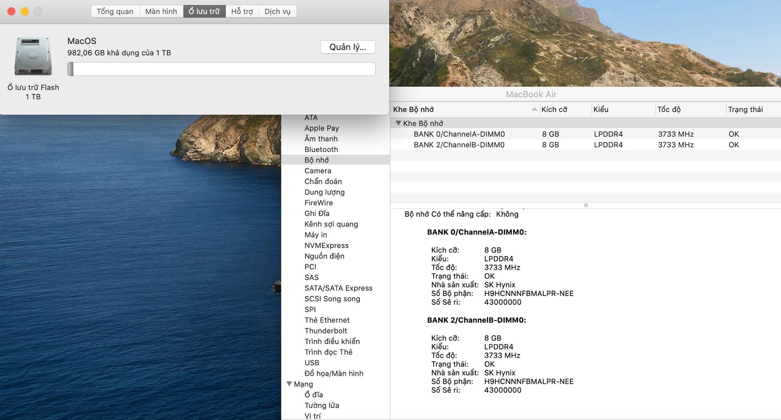Select Bluetooth in the sidebar

(x=321, y=150)
